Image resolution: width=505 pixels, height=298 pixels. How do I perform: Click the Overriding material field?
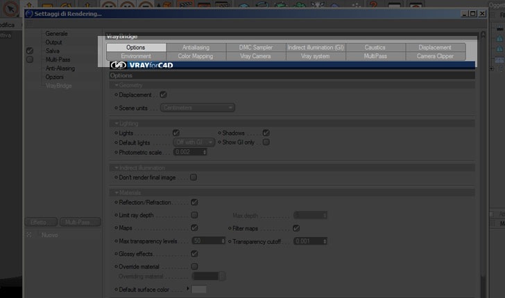(x=205, y=276)
